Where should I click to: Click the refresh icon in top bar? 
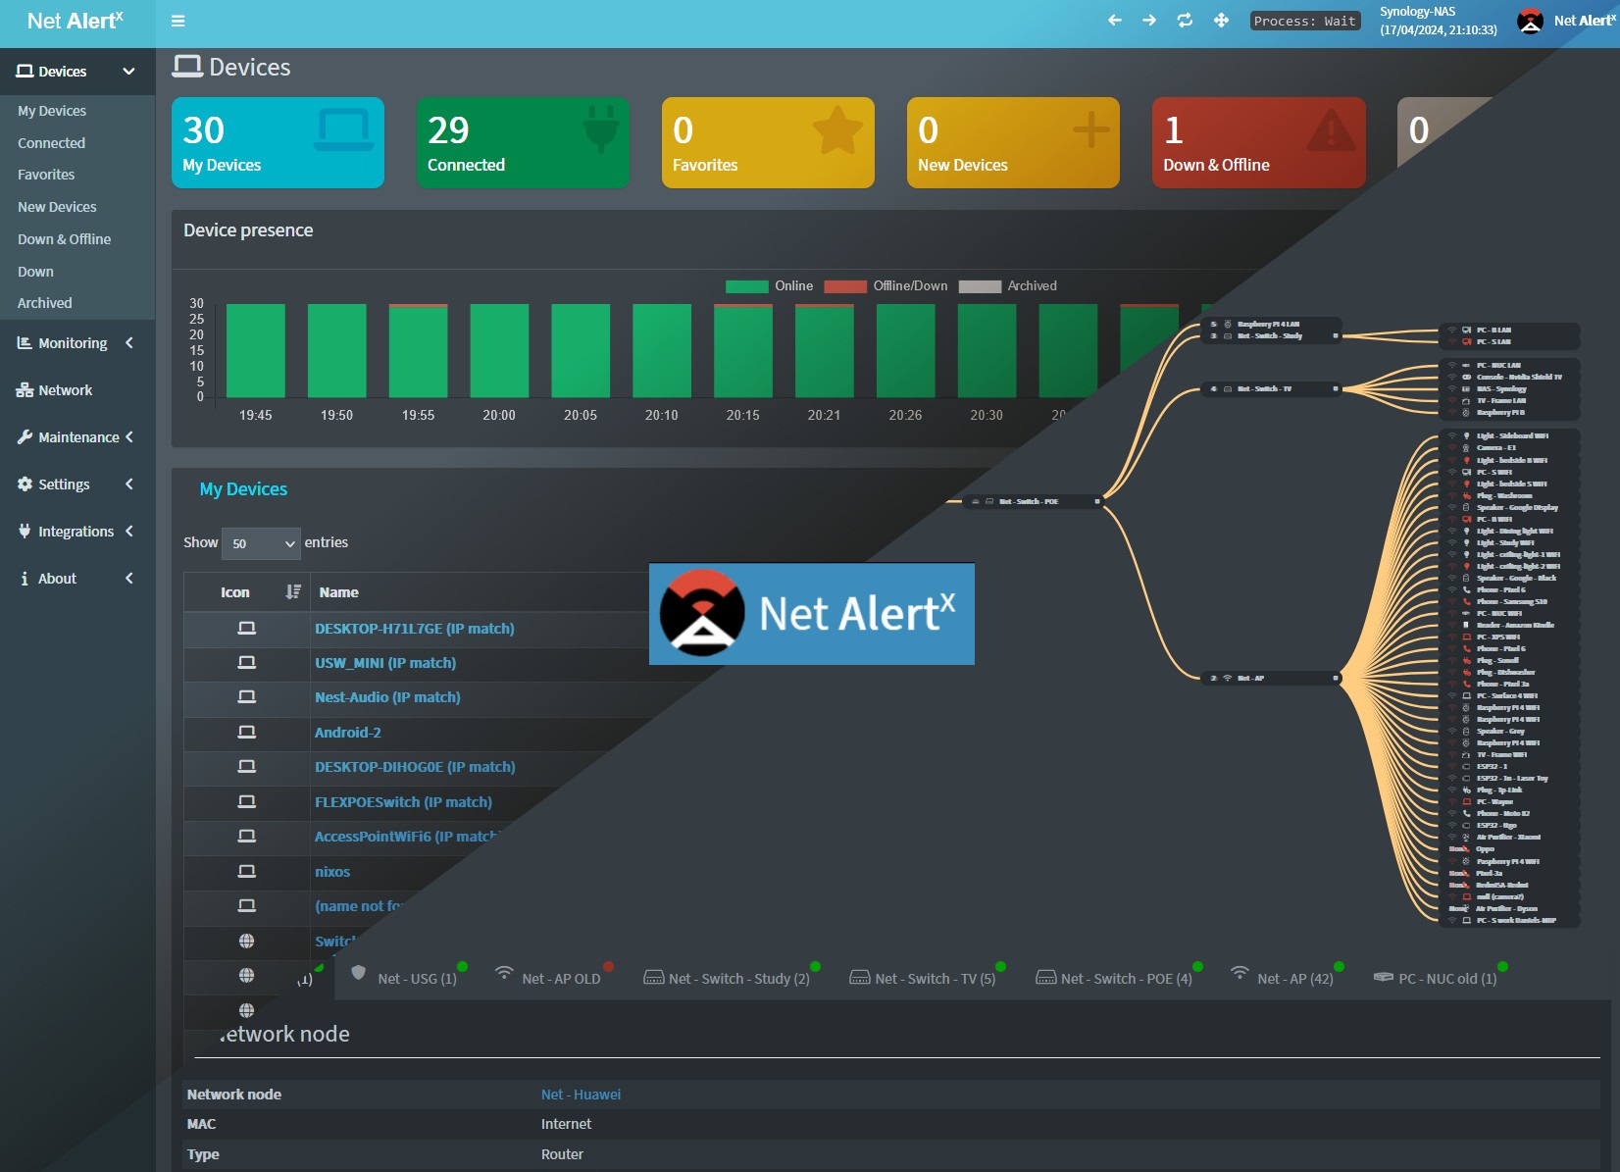(x=1185, y=21)
